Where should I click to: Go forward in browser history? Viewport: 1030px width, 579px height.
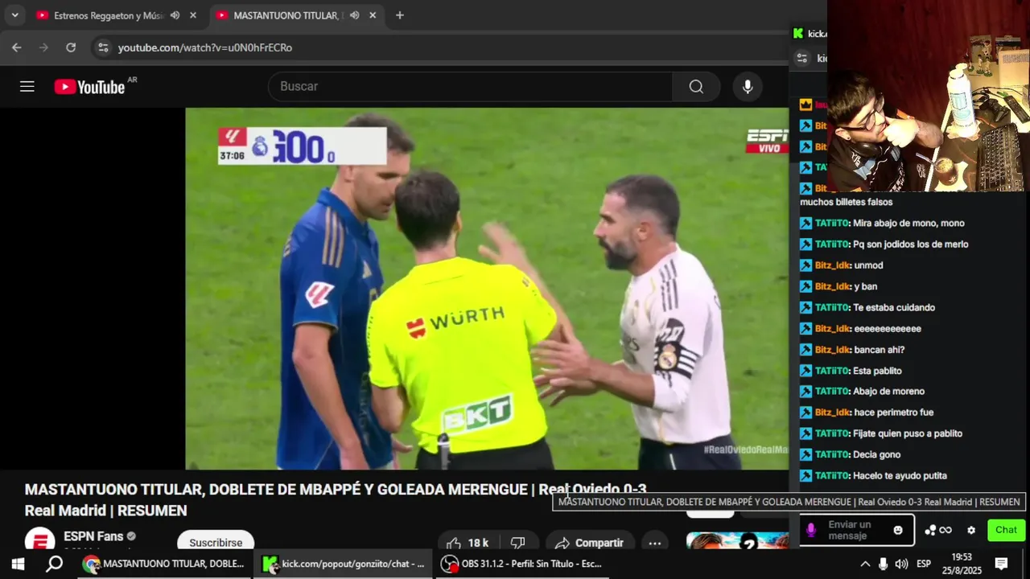point(43,47)
